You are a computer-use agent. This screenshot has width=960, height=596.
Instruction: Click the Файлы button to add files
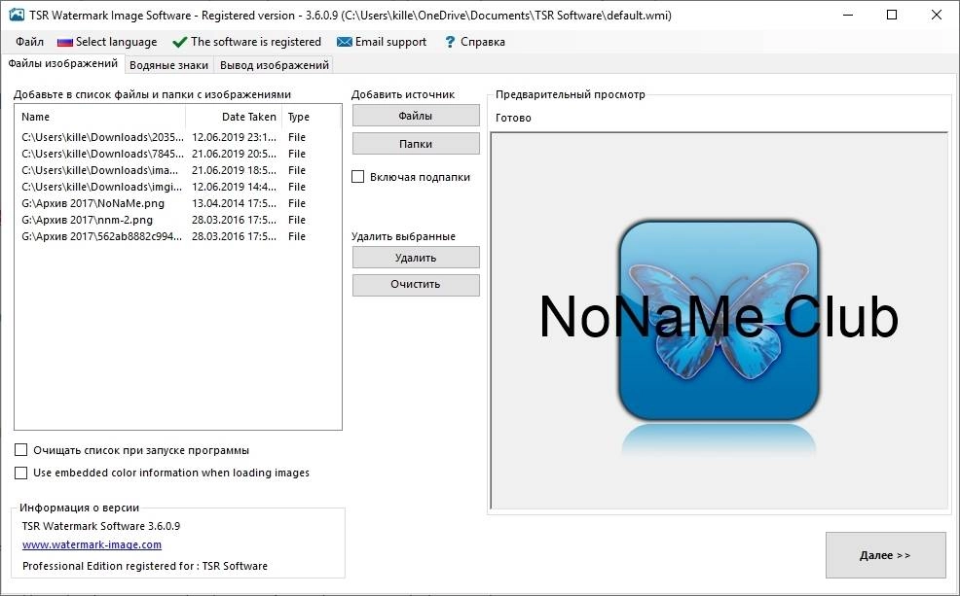[x=416, y=116]
